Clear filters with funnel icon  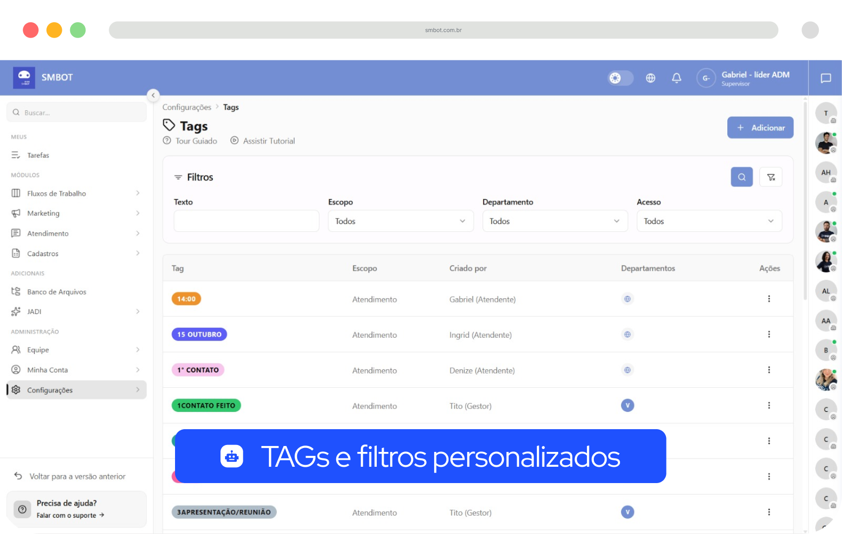point(771,177)
